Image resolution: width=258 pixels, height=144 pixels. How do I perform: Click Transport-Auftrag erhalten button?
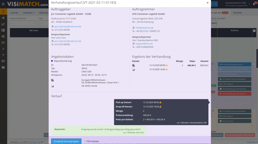(235, 69)
